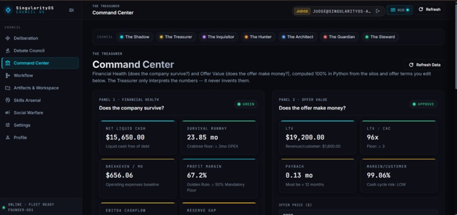This screenshot has width=457, height=215.
Task: Click the HUD panel icon
Action: 393,10
